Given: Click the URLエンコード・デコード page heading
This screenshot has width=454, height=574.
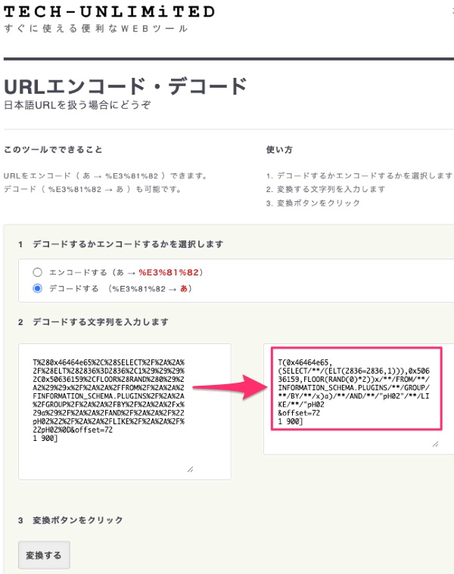Looking at the screenshot, I should pos(126,85).
